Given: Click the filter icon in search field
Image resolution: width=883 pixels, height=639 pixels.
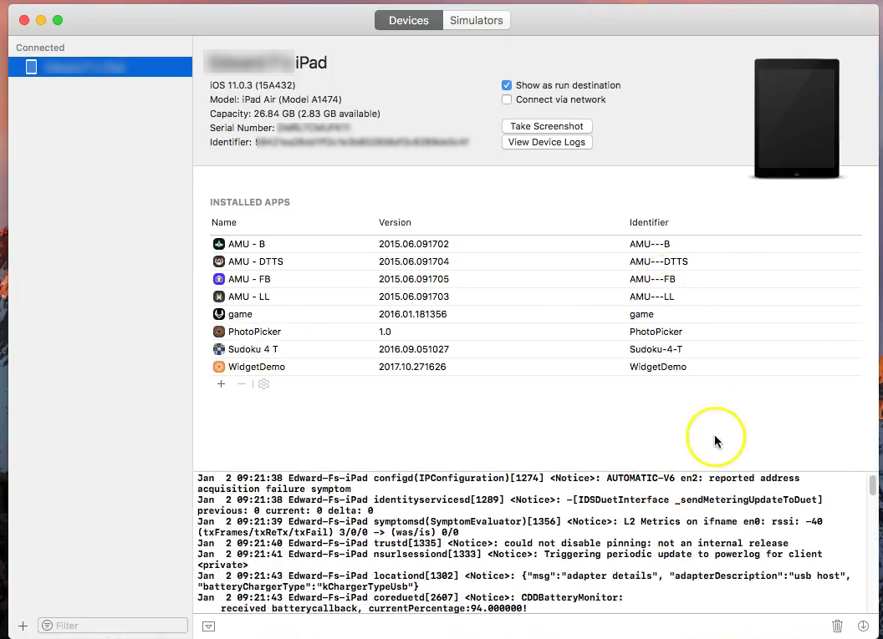Looking at the screenshot, I should click(x=48, y=626).
